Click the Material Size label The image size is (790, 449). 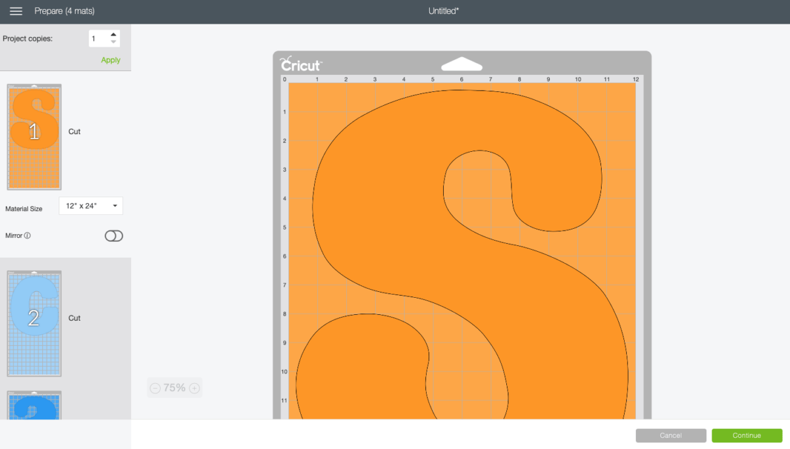[x=24, y=209]
